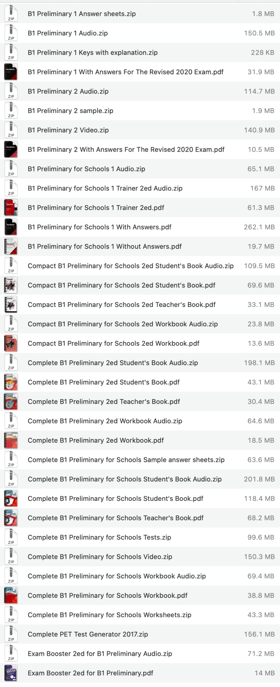Screen dimensions: 280x687
Task: Click the red cover thumbnail of B1 Preliminary 1 With Answers
Action: 10,72
